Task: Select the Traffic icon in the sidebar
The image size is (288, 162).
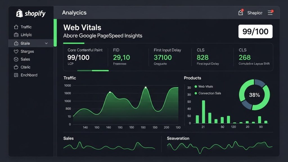Action: [17, 27]
